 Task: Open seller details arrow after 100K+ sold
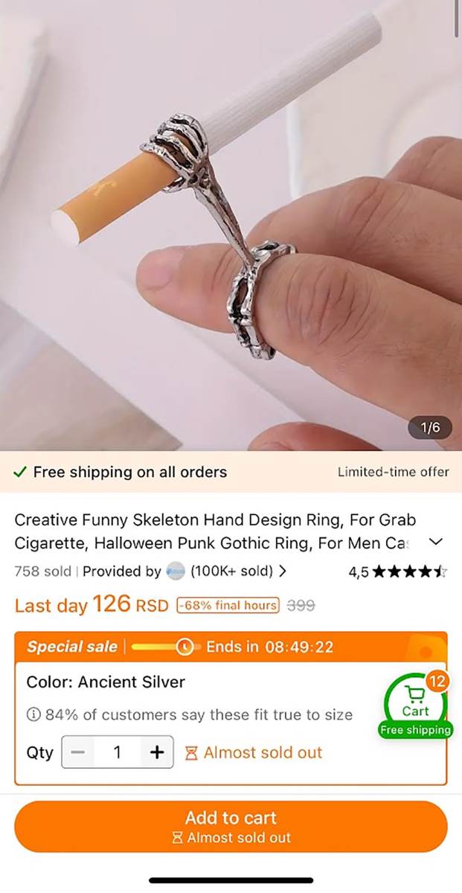pos(282,572)
